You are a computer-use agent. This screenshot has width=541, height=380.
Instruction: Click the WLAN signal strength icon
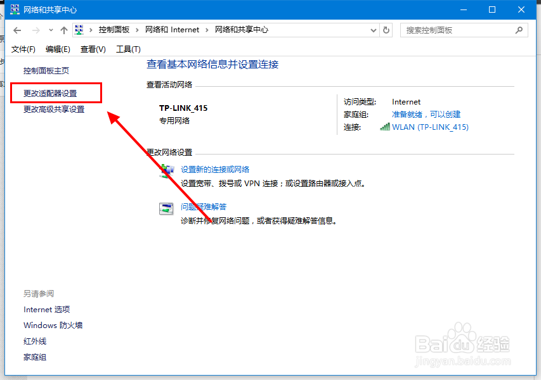coord(385,127)
